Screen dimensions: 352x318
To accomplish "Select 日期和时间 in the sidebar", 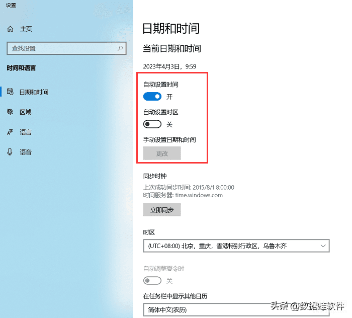I will [x=34, y=92].
